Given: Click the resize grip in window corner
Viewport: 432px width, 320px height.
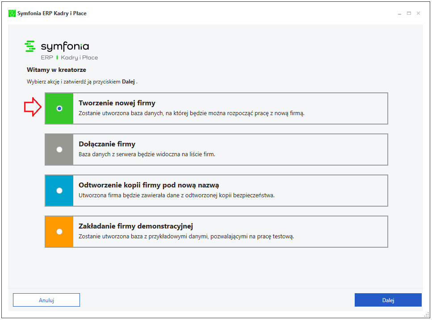Looking at the screenshot, I should click(427, 315).
